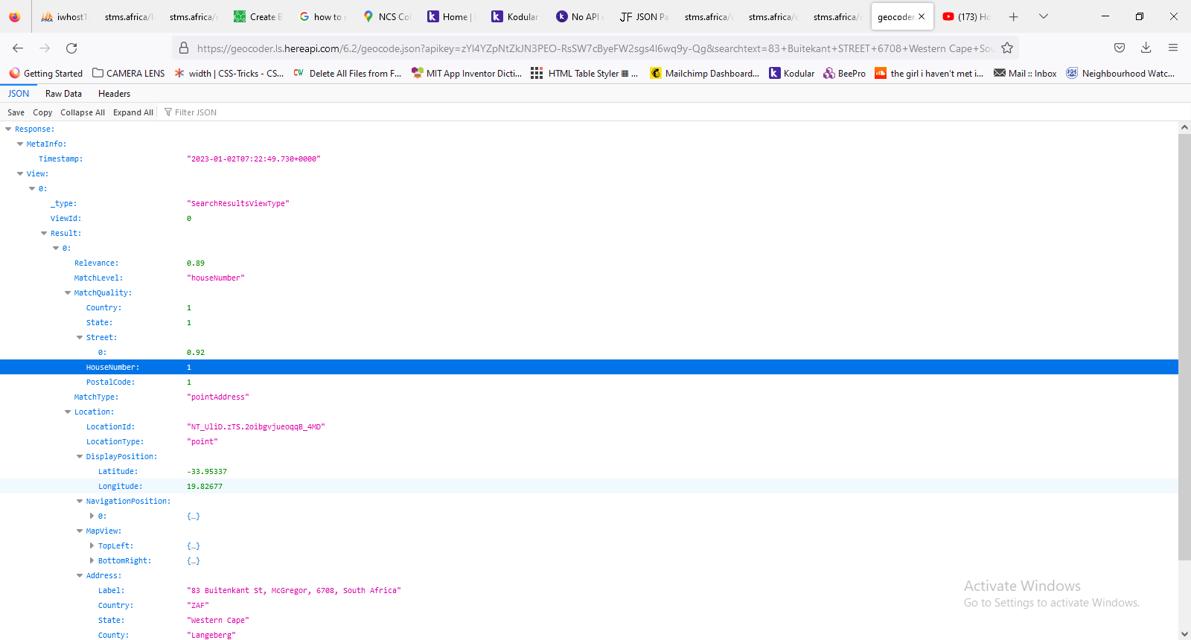1191x640 pixels.
Task: Click the site security padlock icon
Action: click(x=184, y=48)
